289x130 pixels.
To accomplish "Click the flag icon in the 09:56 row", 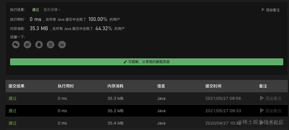I will (x=262, y=98).
